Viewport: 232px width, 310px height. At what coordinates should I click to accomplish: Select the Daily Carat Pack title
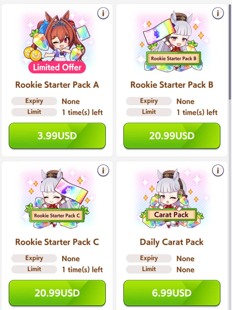(x=172, y=242)
